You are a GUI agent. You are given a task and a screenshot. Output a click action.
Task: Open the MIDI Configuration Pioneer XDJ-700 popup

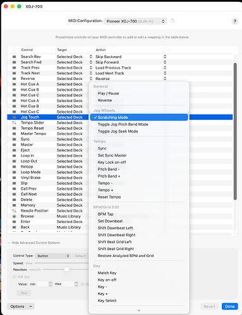tap(135, 21)
